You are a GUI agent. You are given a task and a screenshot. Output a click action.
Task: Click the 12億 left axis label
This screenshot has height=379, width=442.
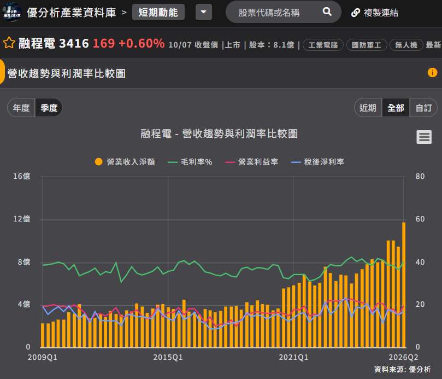(x=22, y=219)
